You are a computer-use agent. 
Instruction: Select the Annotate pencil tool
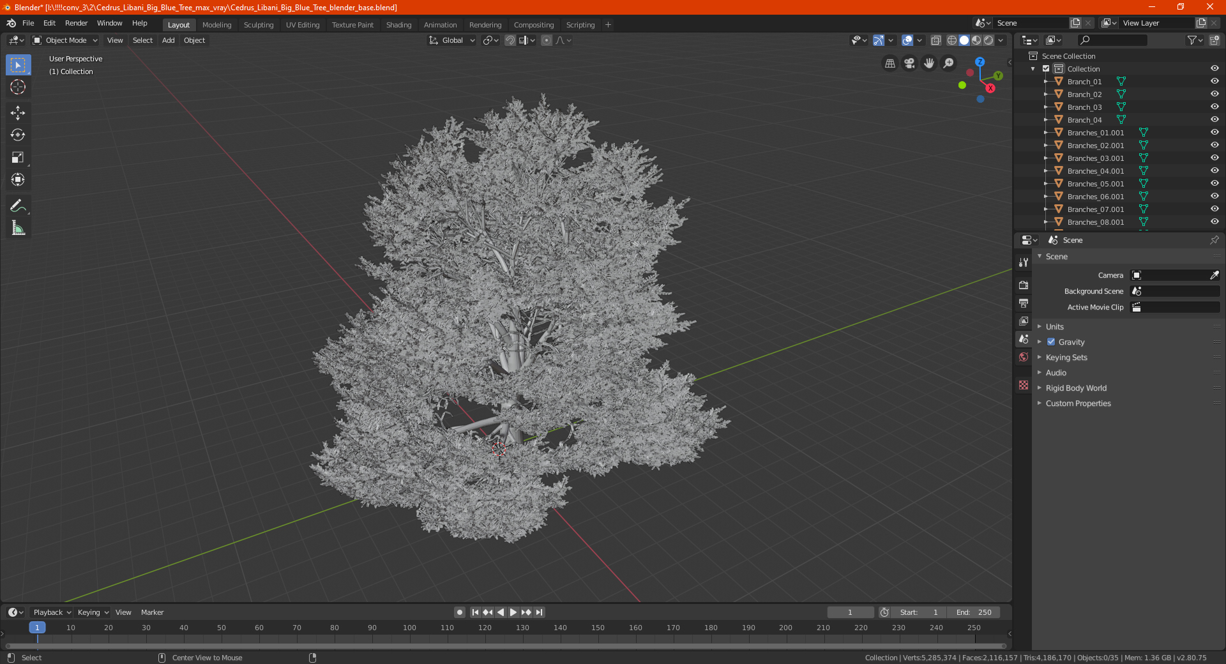pyautogui.click(x=18, y=206)
